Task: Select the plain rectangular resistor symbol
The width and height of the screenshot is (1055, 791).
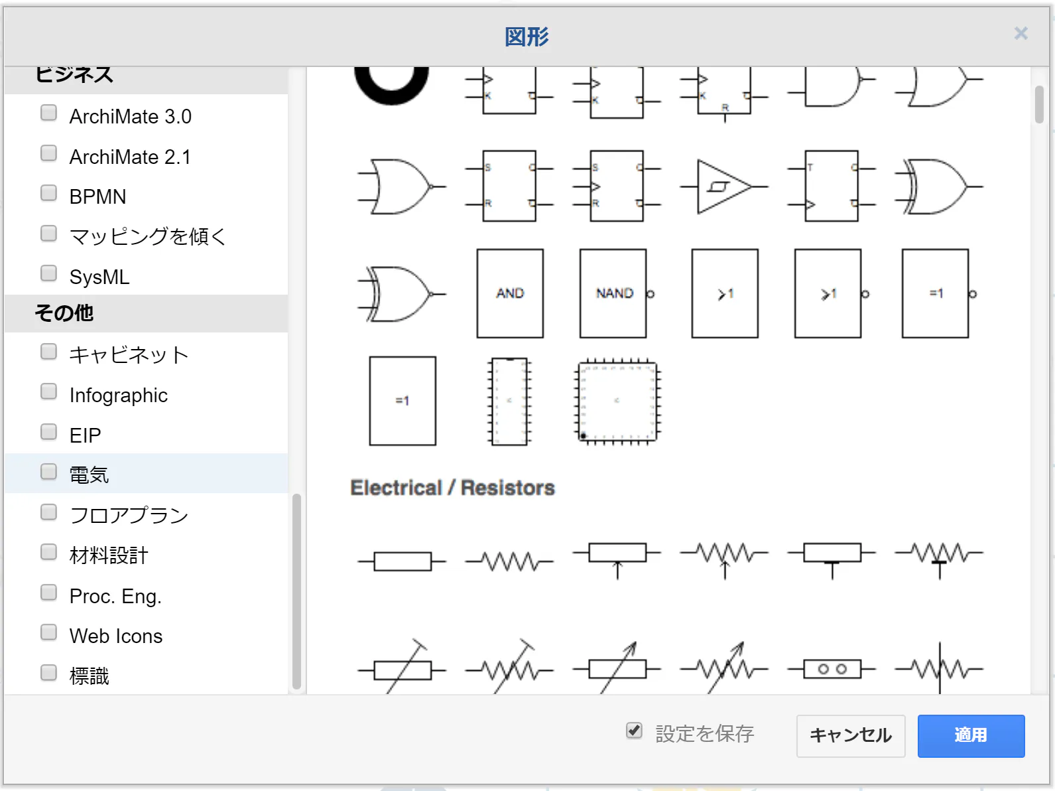Action: coord(403,561)
